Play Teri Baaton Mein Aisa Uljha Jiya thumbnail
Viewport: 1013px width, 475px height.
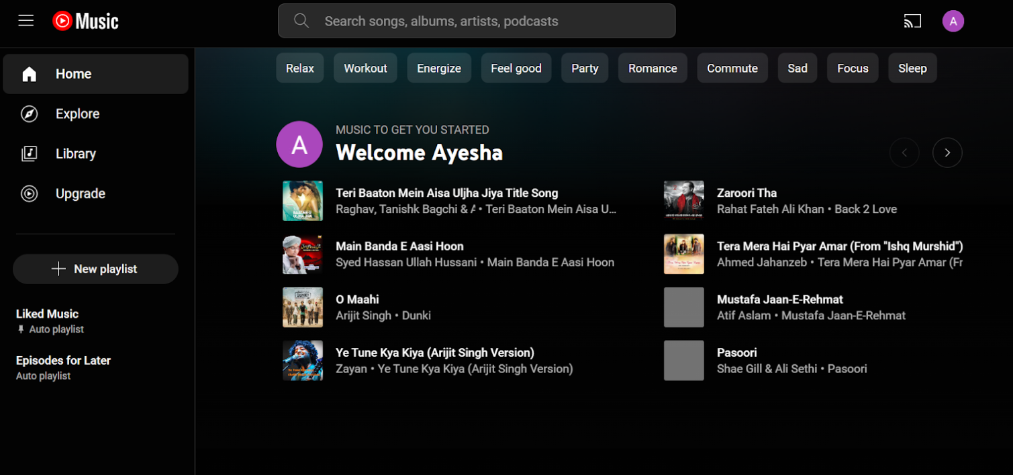303,201
